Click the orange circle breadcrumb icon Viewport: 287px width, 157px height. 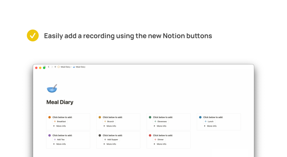(x=59, y=67)
